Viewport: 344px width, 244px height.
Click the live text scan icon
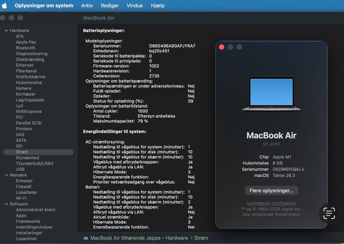click(x=329, y=213)
